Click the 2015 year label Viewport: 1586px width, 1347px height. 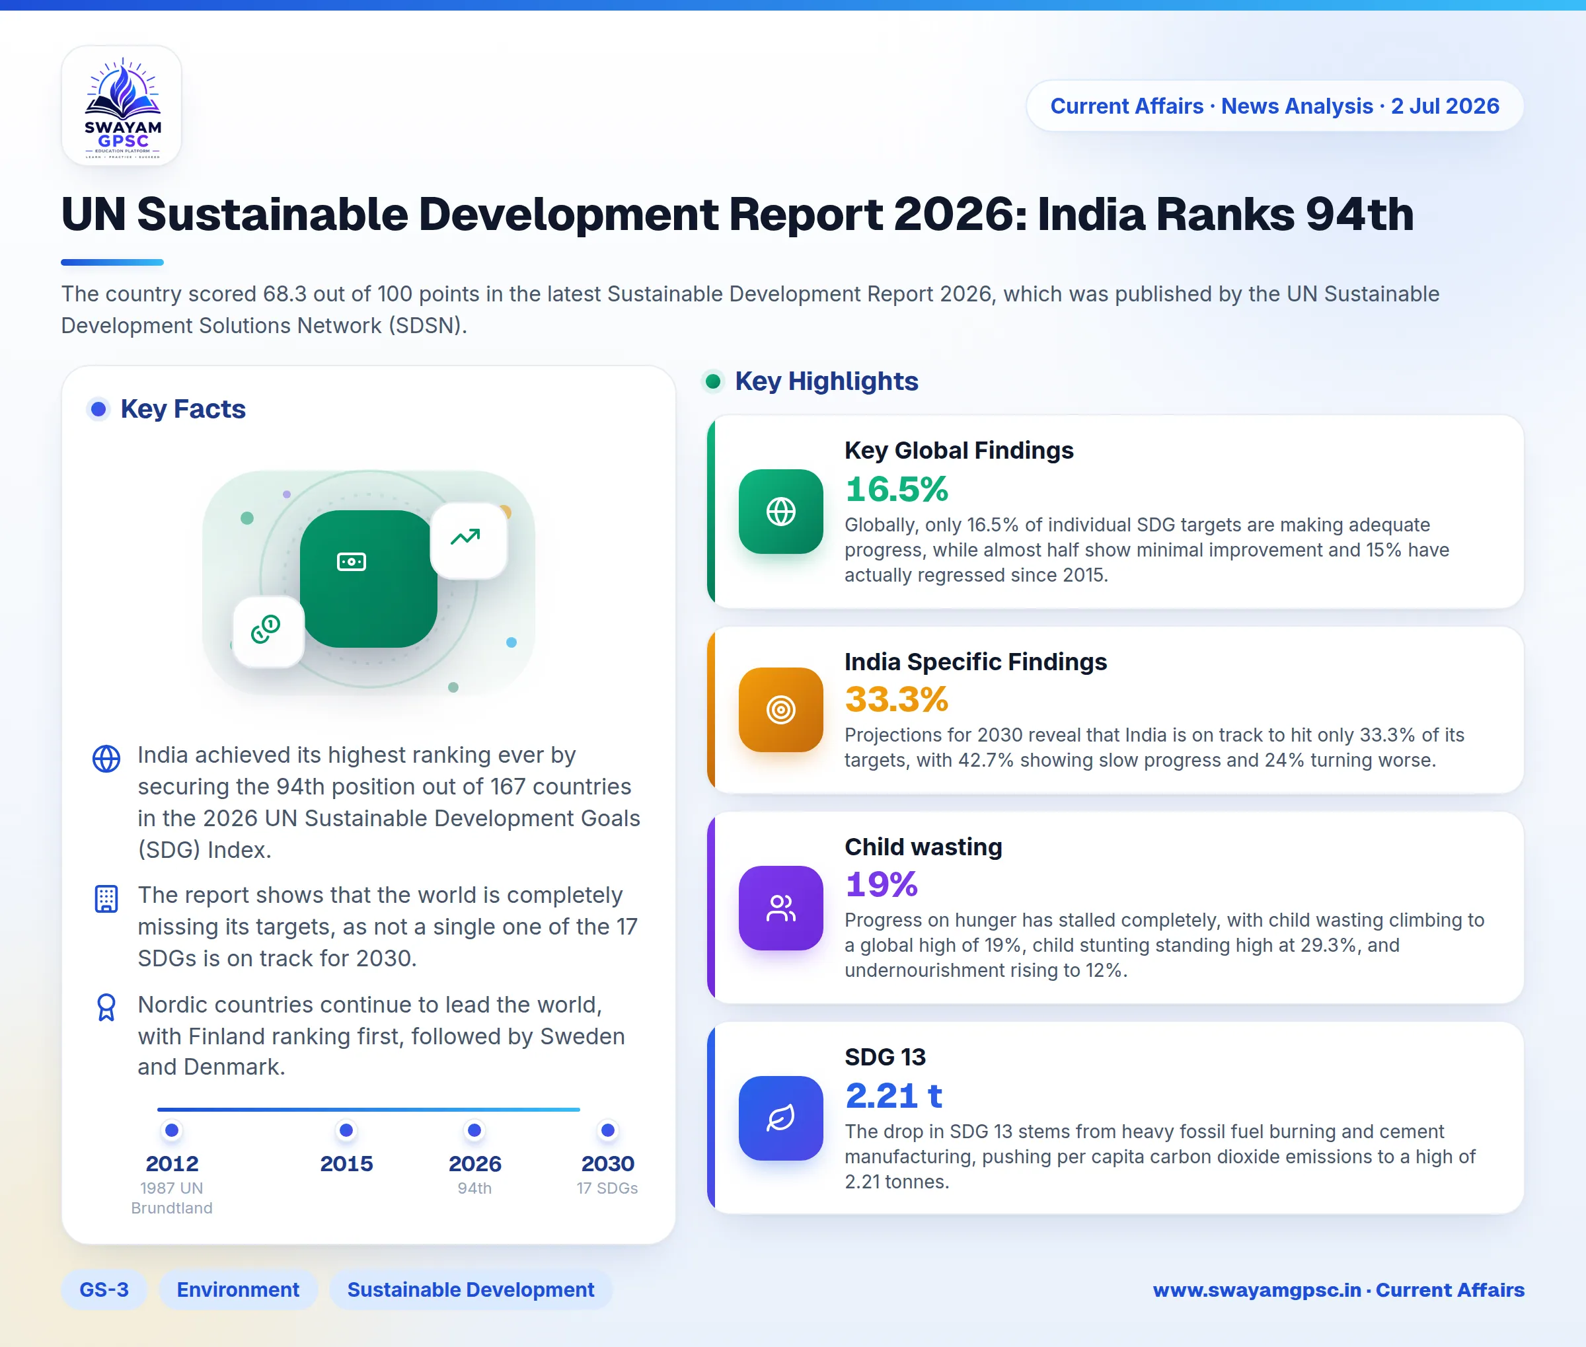[347, 1164]
